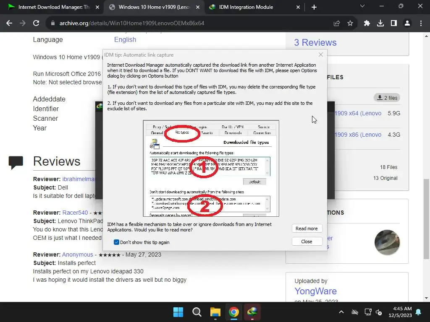Image resolution: width=430 pixels, height=322 pixels.
Task: Open the 3 Reviews link
Action: click(315, 42)
